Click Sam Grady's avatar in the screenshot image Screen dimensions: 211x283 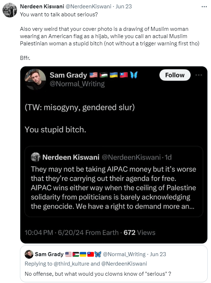tap(35, 79)
